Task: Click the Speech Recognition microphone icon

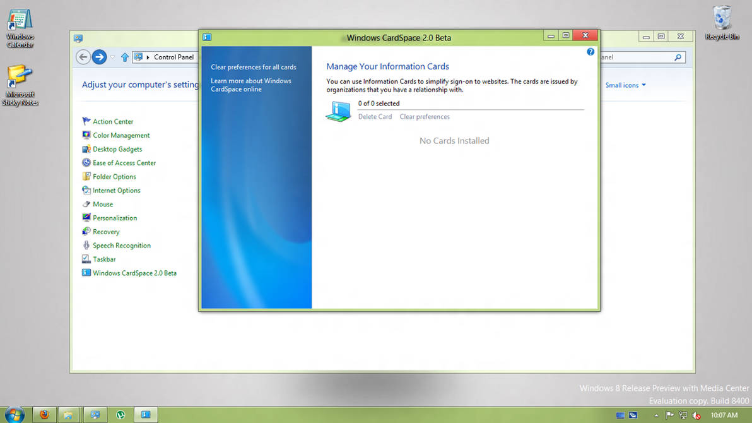Action: click(x=86, y=246)
